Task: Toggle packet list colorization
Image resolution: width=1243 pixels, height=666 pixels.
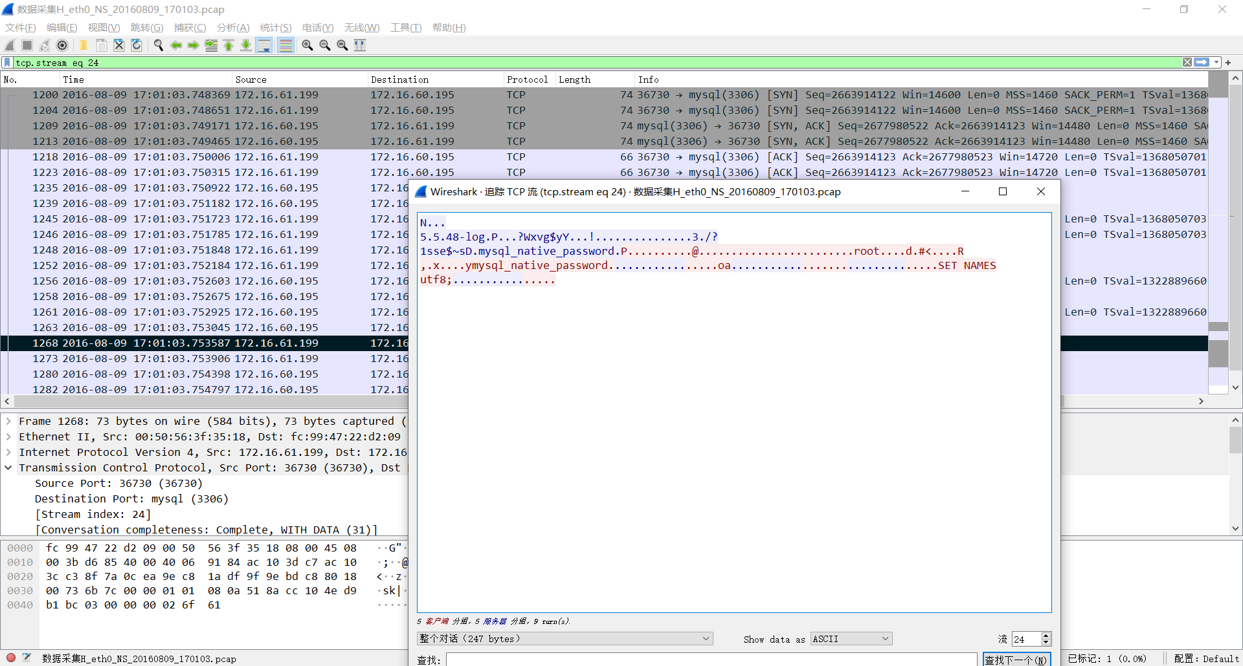Action: tap(286, 45)
